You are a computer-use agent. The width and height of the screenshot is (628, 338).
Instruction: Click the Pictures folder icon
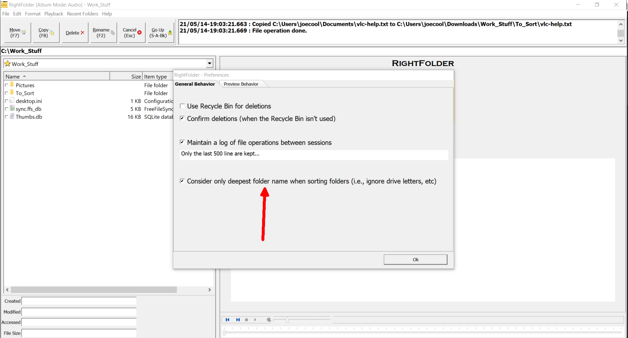(12, 85)
